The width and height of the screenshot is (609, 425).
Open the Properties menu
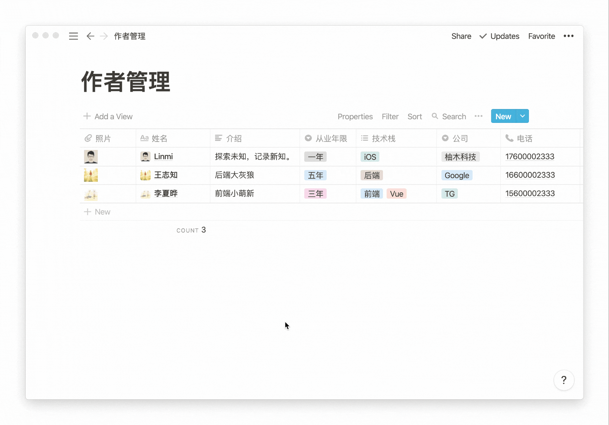click(x=355, y=116)
